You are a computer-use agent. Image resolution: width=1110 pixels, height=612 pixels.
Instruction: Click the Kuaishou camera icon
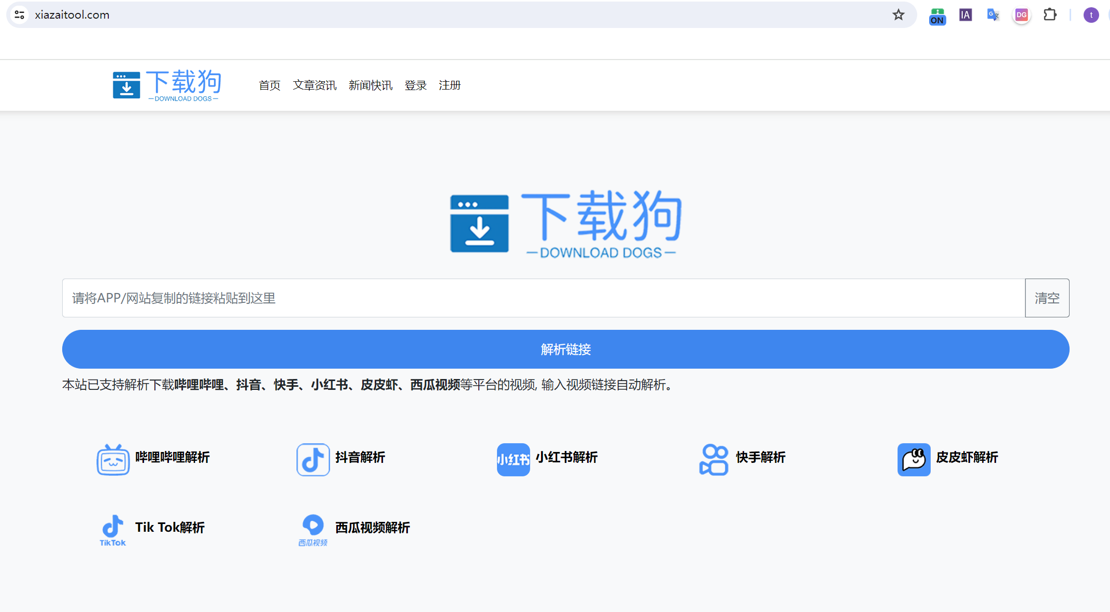click(714, 459)
